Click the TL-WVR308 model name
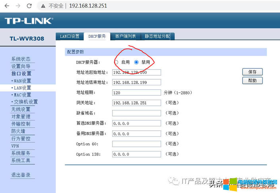This screenshot has height=193, width=280. (x=27, y=39)
